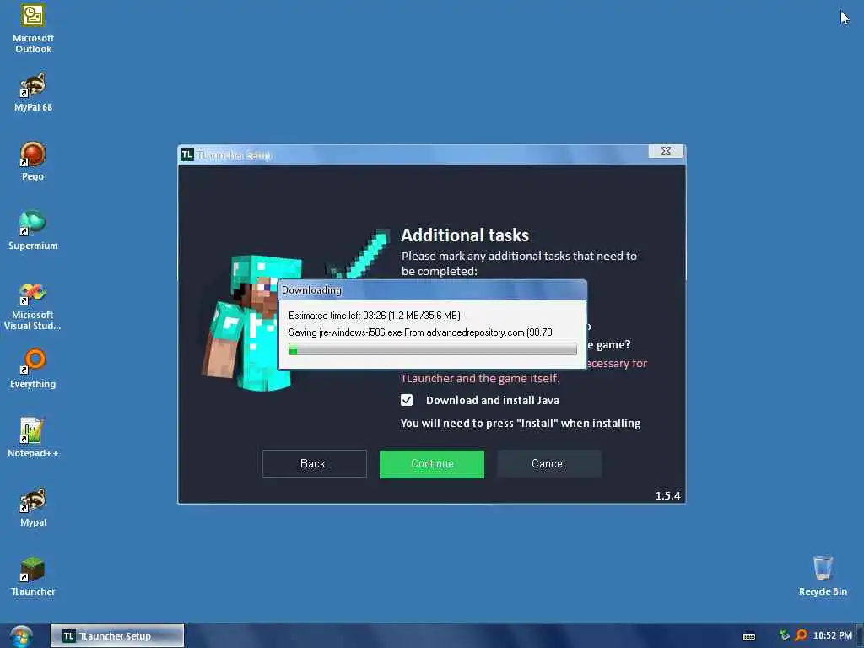Click the pink 'TLauncher and the game itself' text

pos(480,378)
